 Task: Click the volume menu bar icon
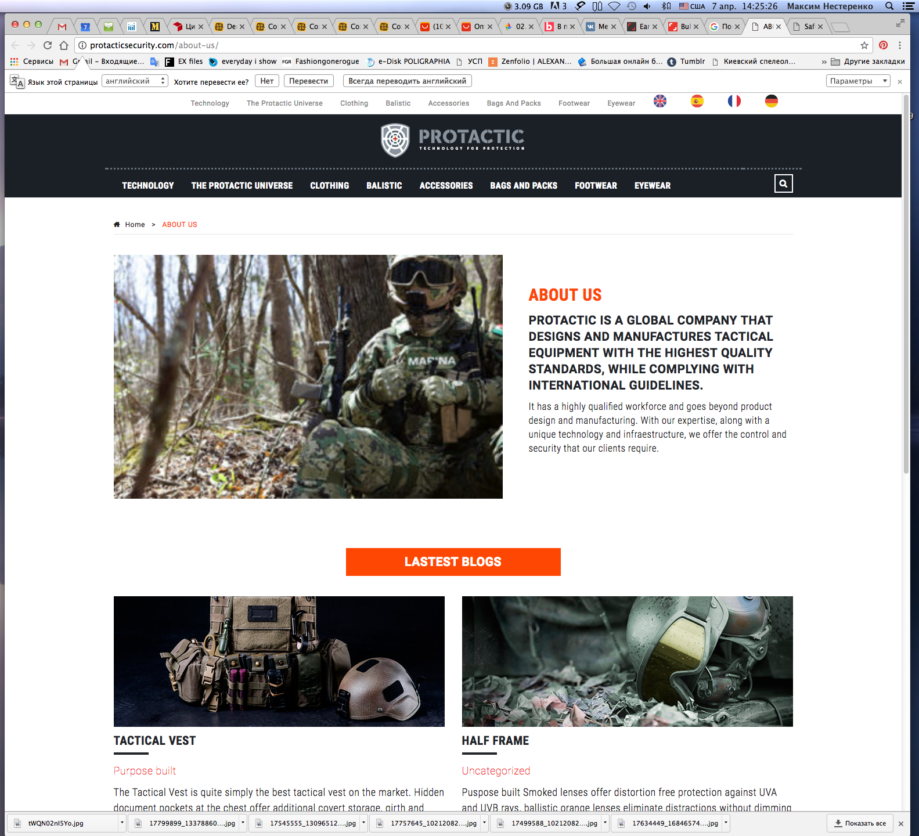(x=647, y=6)
